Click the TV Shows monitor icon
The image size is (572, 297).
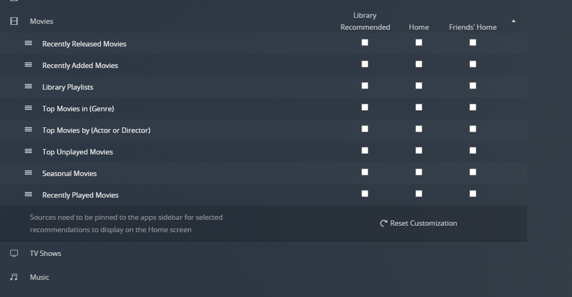click(14, 253)
